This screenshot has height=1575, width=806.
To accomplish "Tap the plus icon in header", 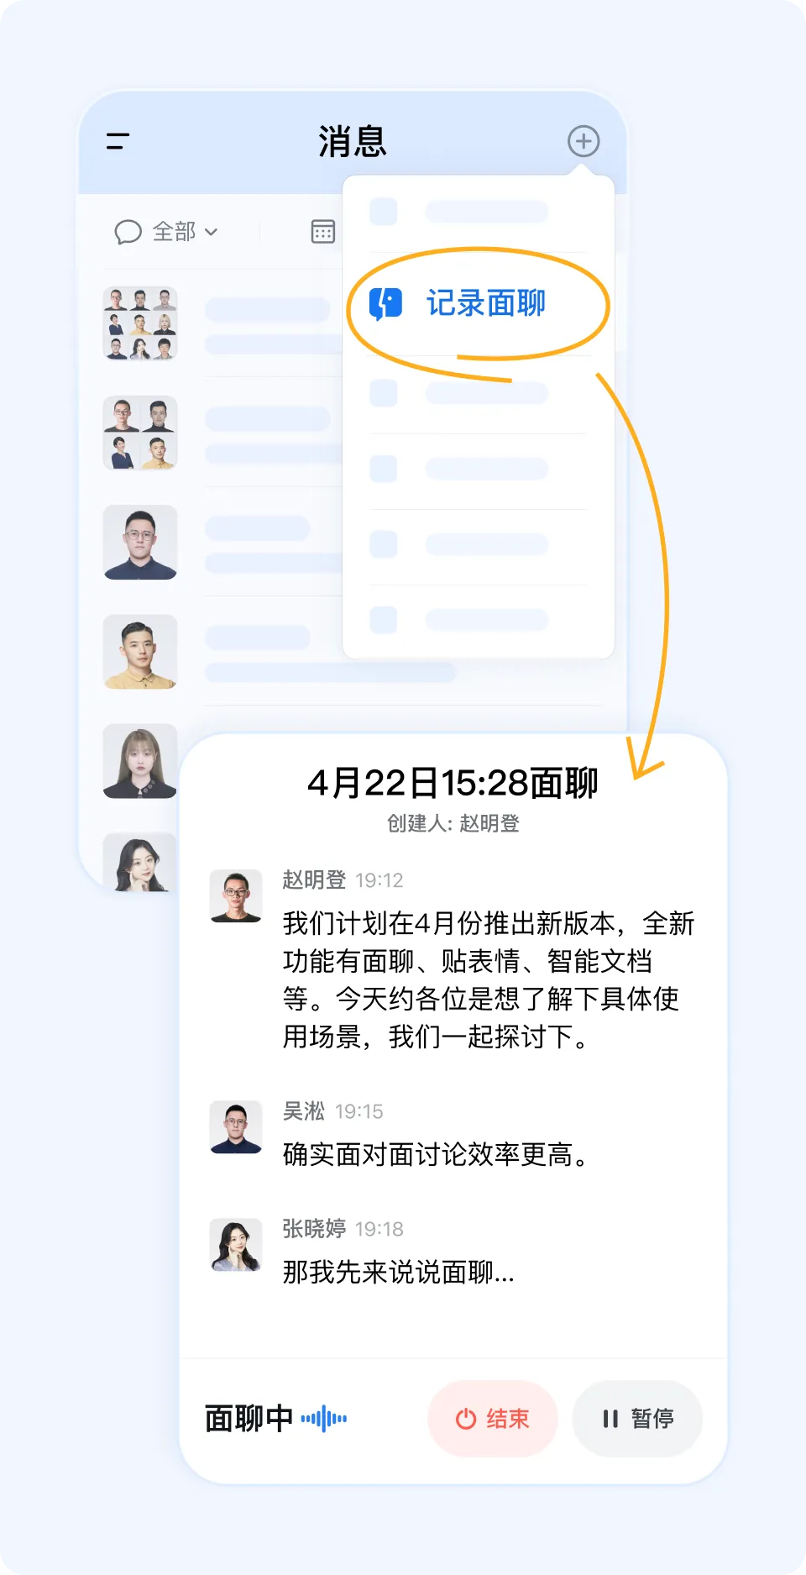I will pos(584,141).
